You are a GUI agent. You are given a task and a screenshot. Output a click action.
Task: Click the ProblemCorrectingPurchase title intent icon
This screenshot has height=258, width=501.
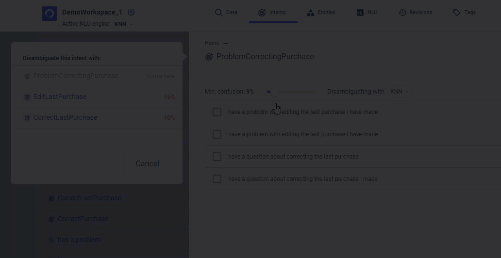tap(209, 57)
